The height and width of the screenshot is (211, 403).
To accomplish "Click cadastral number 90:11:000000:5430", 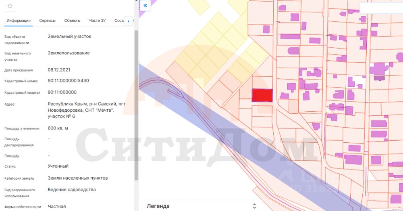I will (x=68, y=80).
